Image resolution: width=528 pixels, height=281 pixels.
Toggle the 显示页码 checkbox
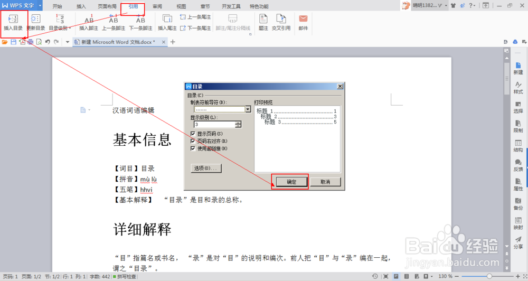click(193, 134)
